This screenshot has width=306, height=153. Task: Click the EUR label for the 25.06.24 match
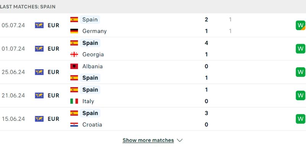54,72
